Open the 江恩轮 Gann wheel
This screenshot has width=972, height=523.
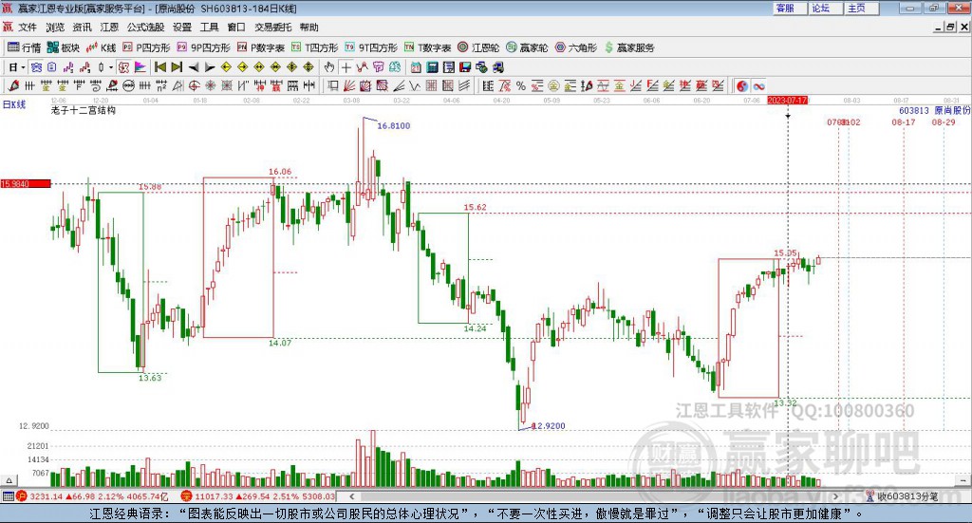point(478,47)
